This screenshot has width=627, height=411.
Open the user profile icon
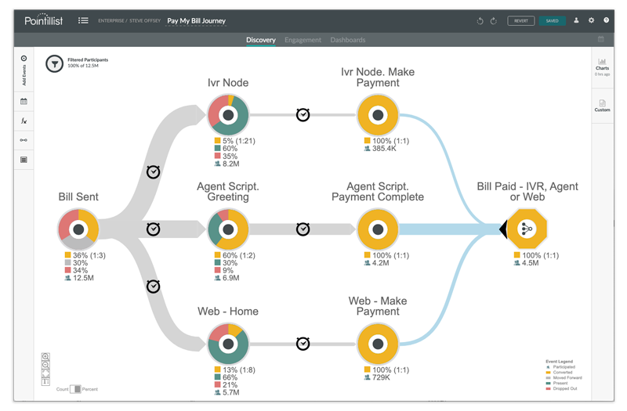576,20
